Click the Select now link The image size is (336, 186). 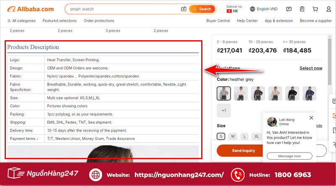coord(311,68)
